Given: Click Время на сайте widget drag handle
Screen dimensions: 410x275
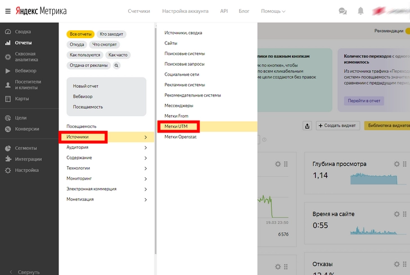Looking at the screenshot, I should 404,214.
